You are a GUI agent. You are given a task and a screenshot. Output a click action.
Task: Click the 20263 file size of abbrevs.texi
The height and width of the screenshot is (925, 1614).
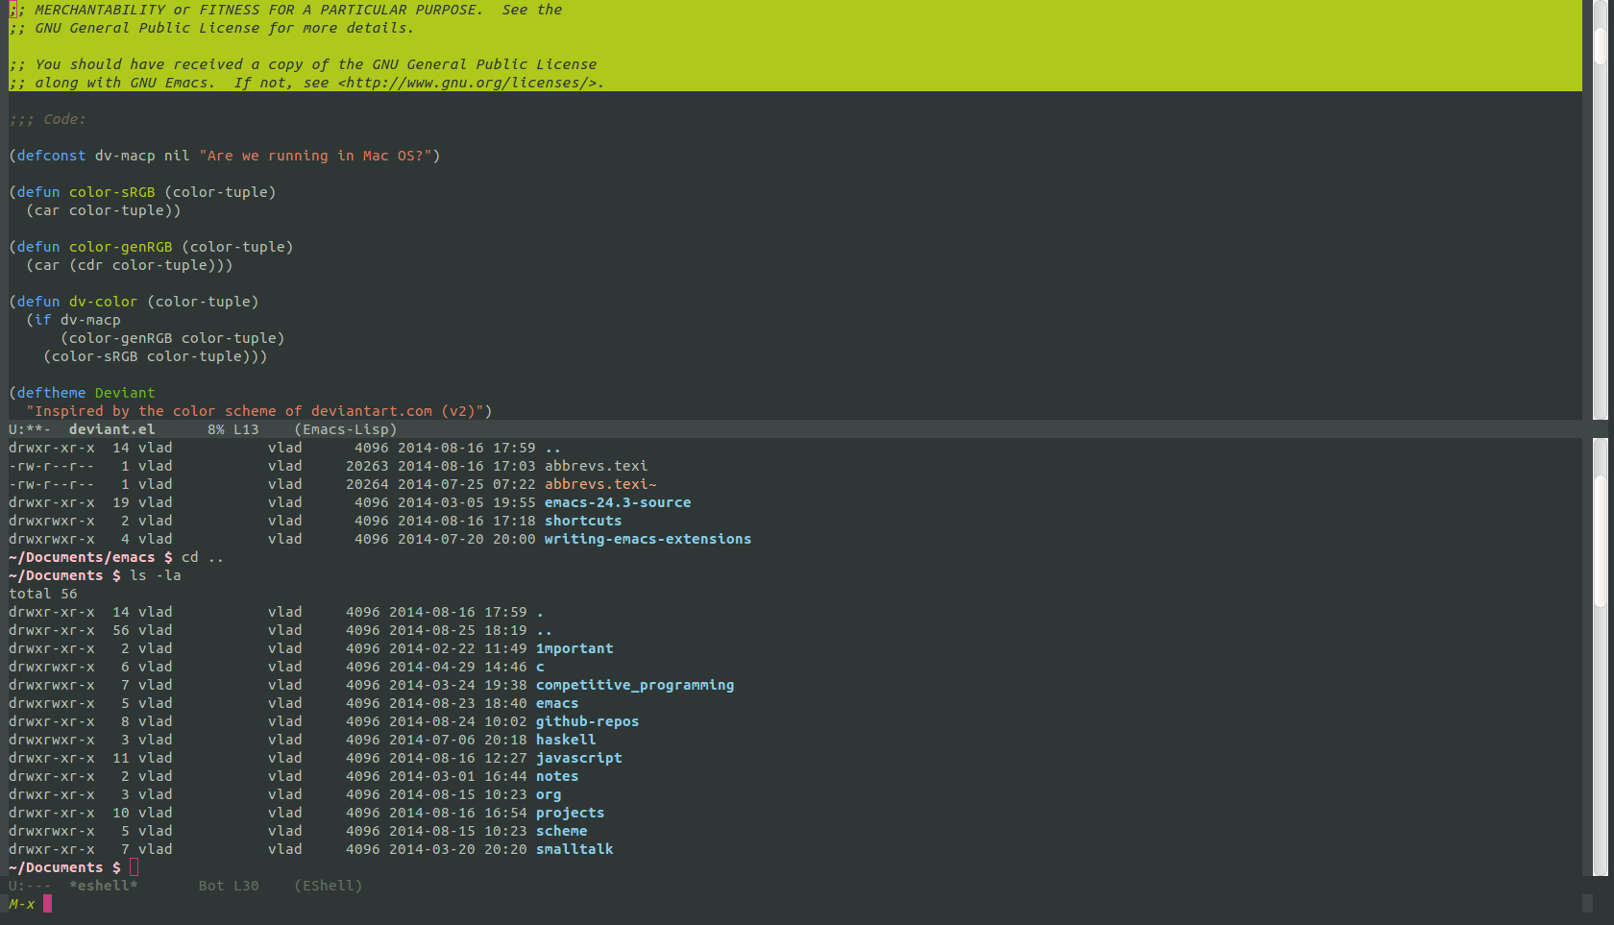[x=367, y=466]
